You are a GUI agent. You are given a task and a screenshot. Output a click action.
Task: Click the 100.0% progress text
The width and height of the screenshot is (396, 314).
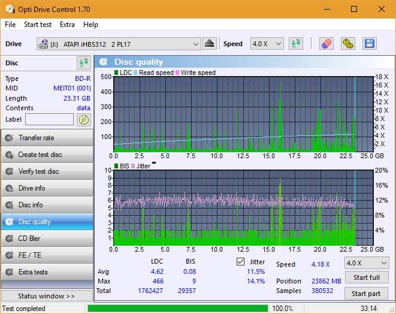[282, 309]
